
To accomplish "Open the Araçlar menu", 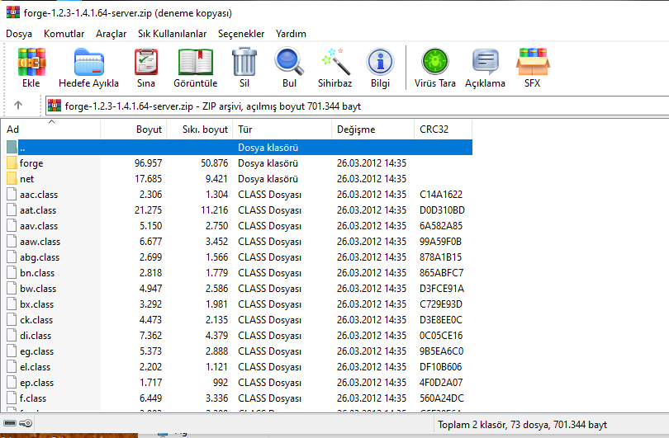I will [111, 34].
